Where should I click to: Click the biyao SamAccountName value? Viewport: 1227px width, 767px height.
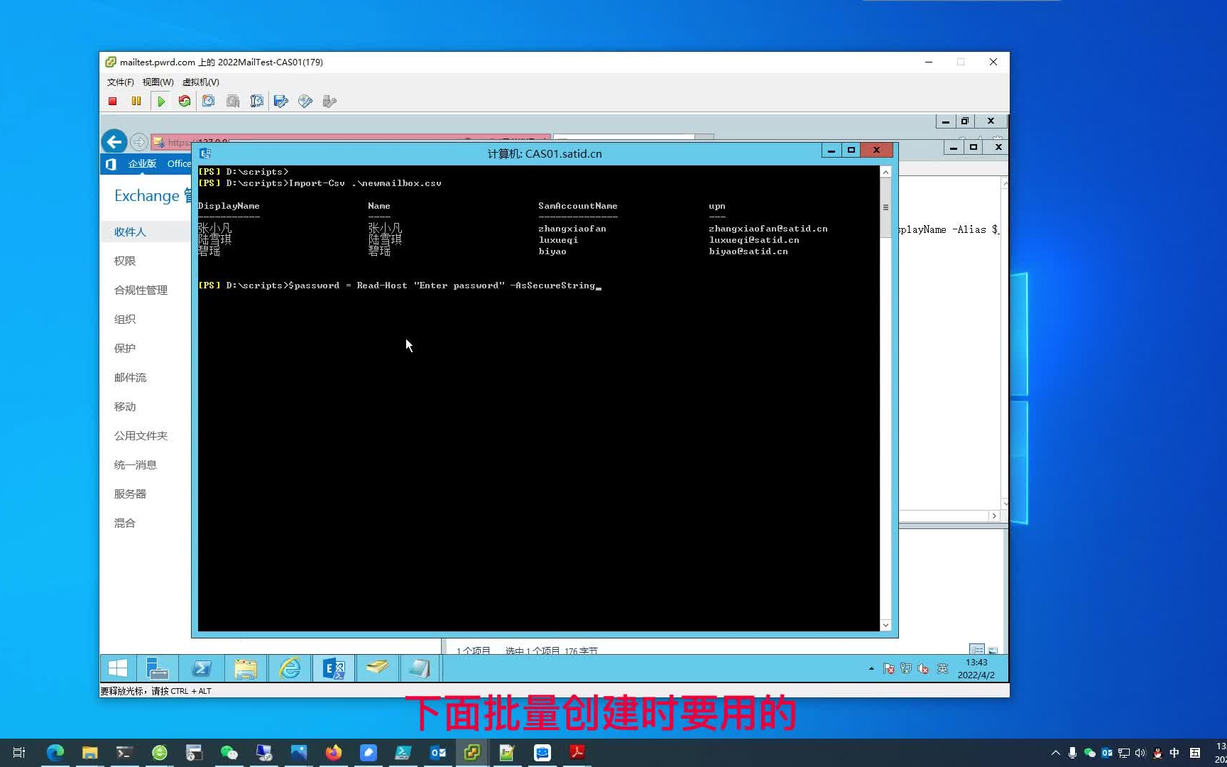(552, 251)
